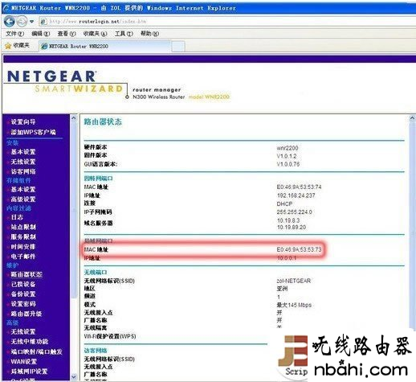
Task: Click region value 亚洲
Action: (282, 289)
